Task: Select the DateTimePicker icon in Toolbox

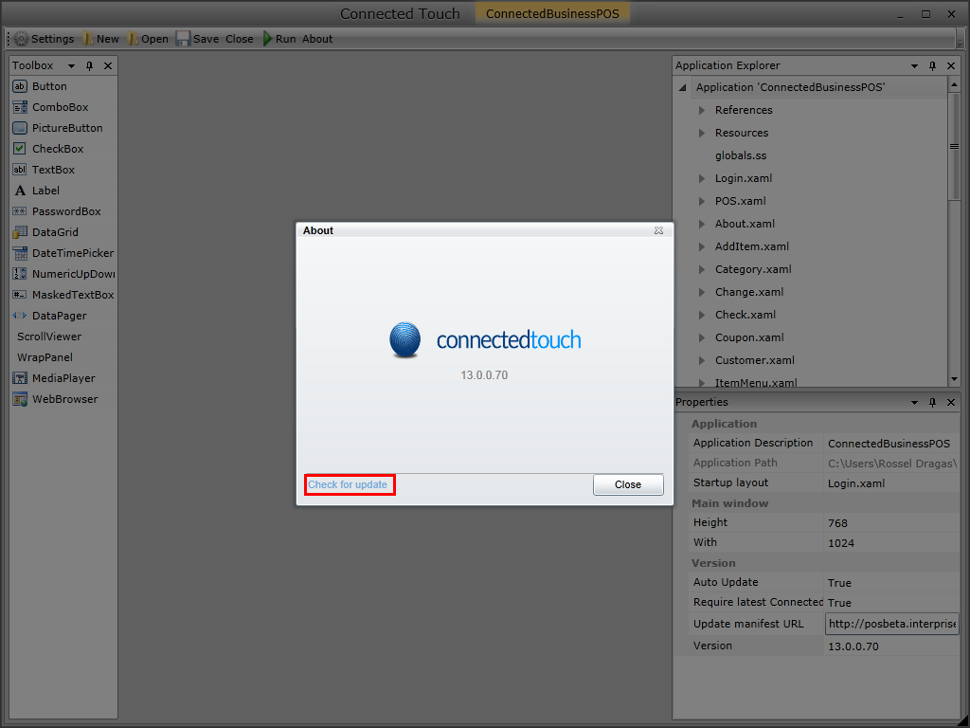Action: (x=20, y=253)
